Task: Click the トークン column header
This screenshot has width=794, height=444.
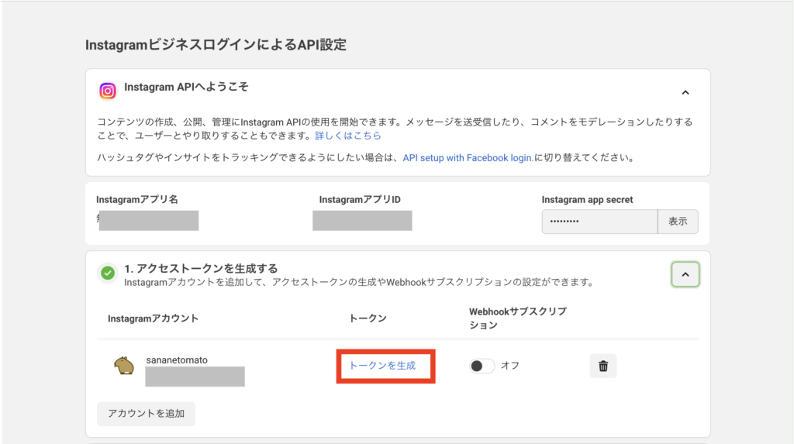Action: point(368,318)
